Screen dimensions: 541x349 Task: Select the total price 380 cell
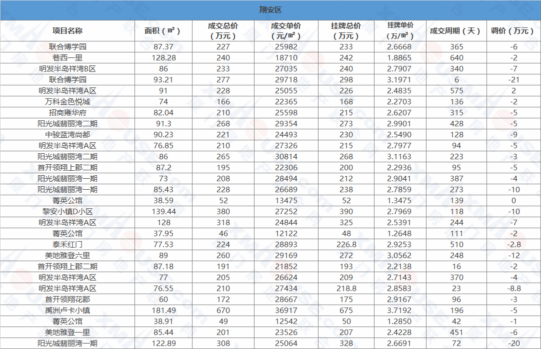coord(223,212)
